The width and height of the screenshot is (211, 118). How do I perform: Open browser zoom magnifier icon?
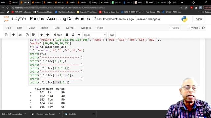(181, 8)
